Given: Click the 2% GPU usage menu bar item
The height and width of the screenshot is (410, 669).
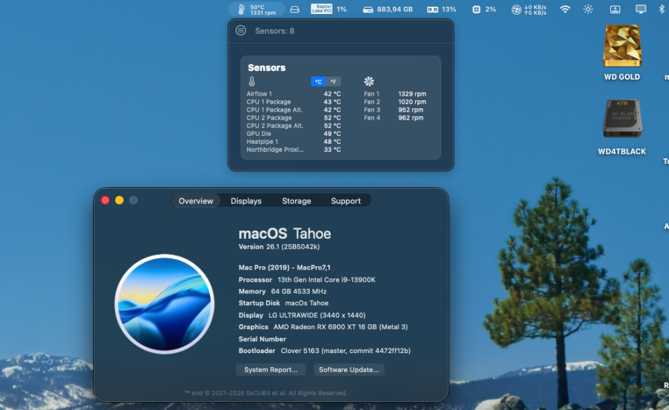Looking at the screenshot, I should point(484,9).
